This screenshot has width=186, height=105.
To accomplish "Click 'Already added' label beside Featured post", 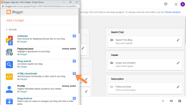I will (x=69, y=49).
